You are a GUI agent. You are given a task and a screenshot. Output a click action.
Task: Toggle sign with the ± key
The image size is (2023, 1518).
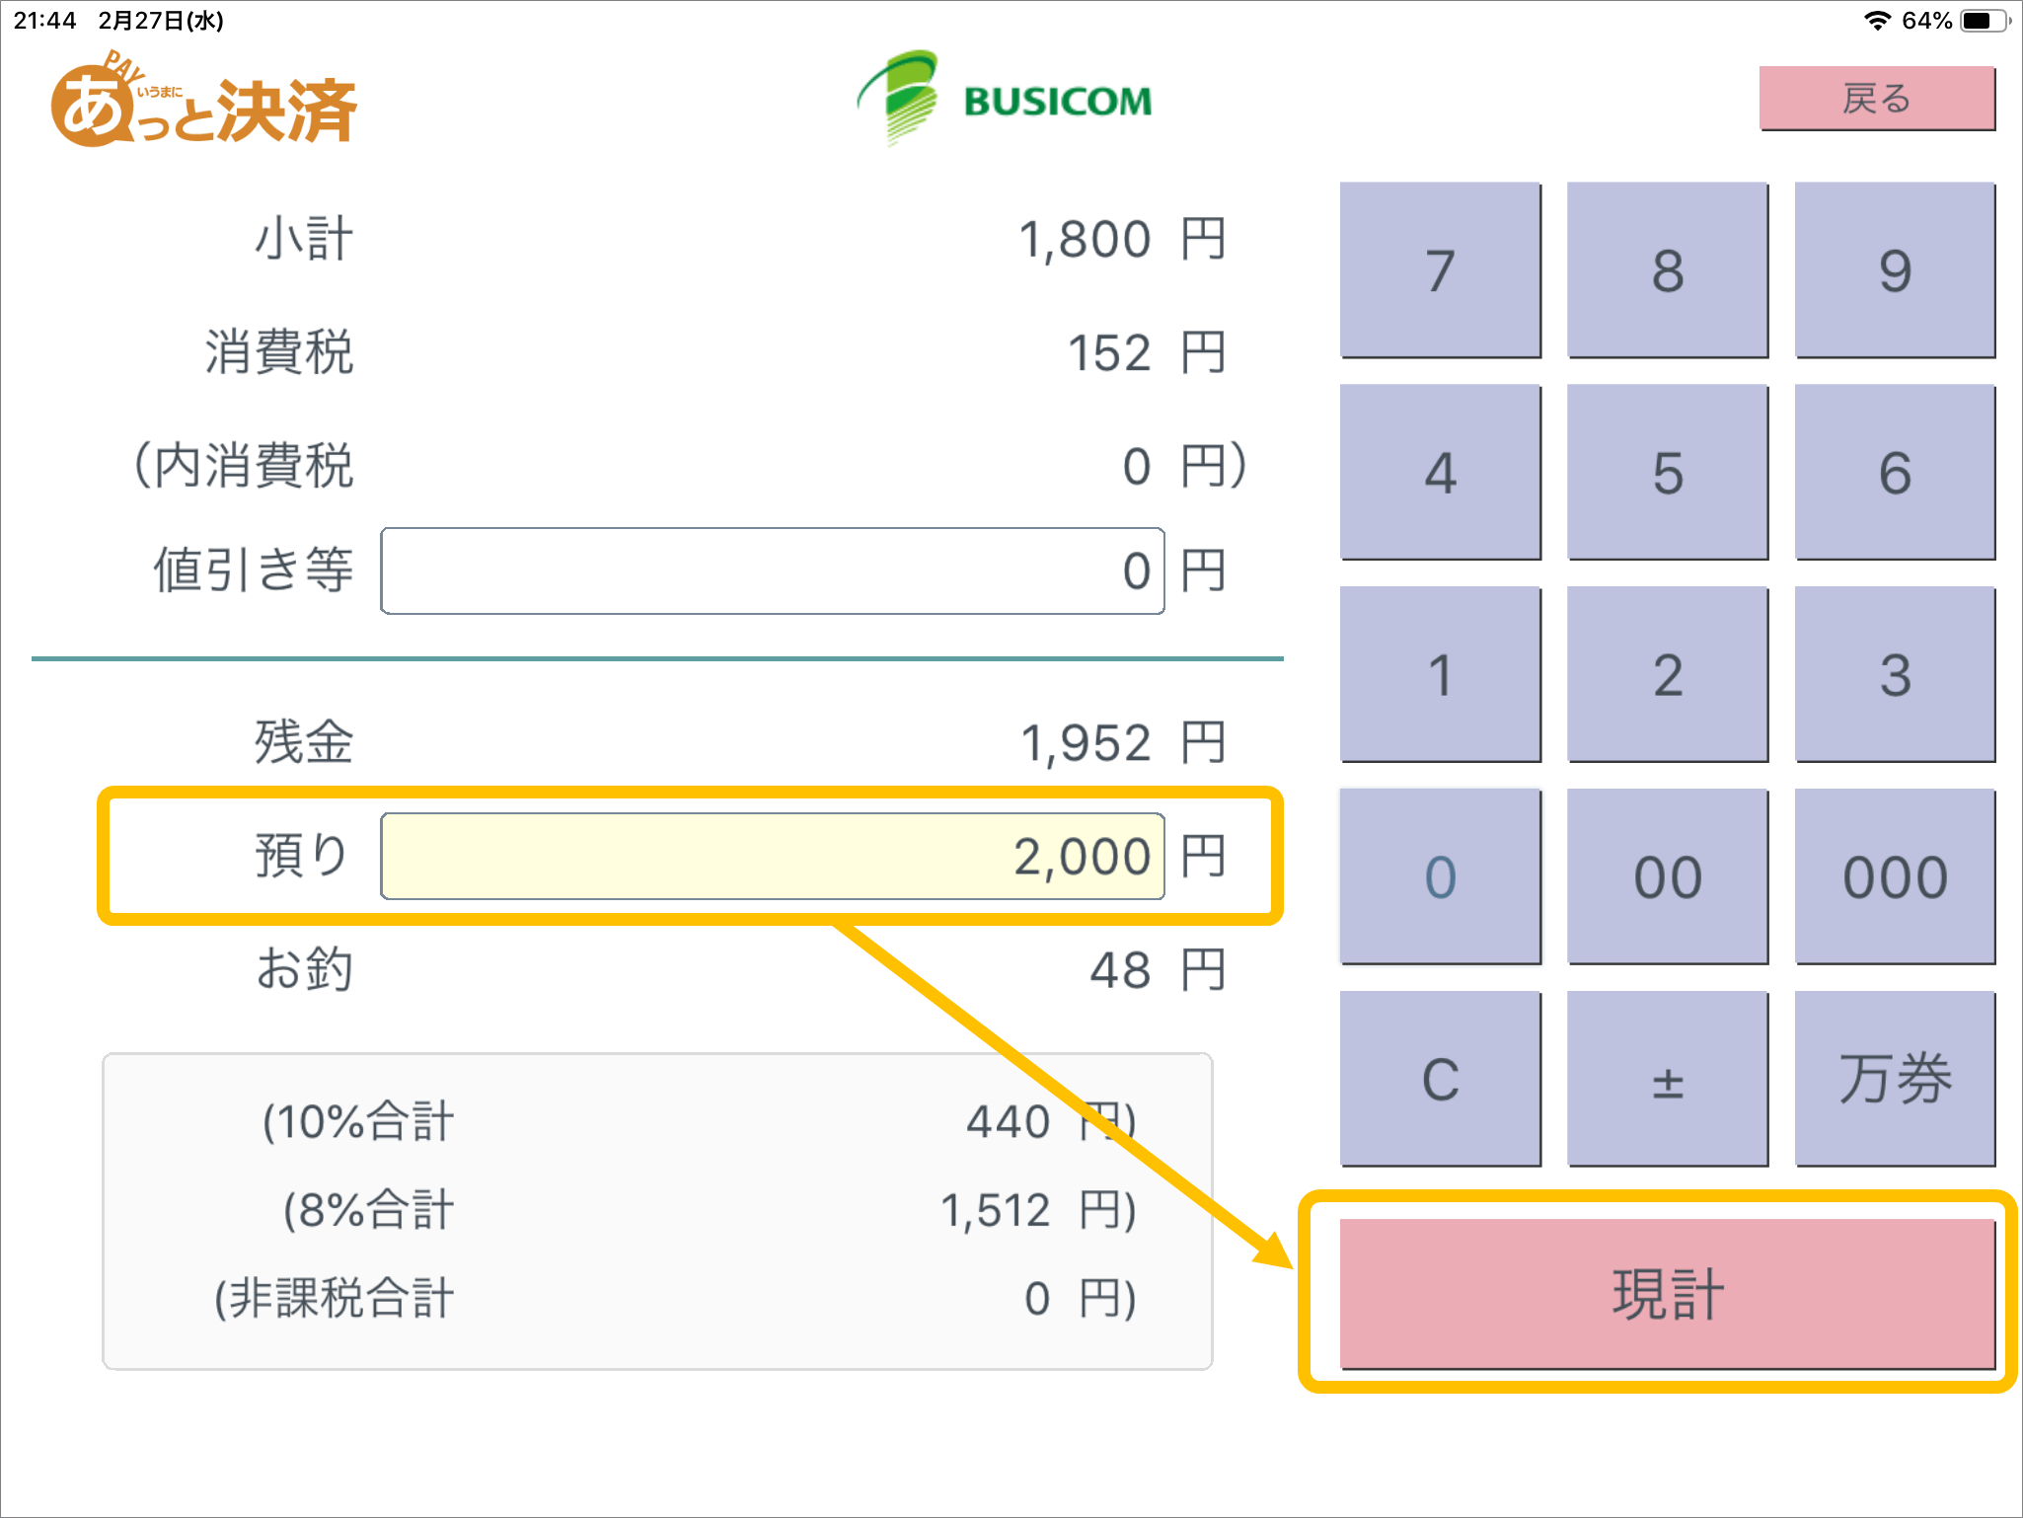coord(1667,1078)
